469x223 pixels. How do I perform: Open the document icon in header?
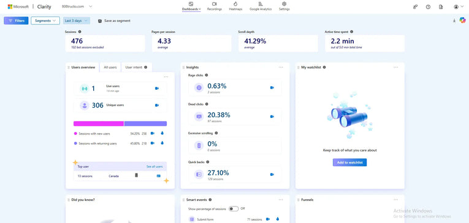(441, 7)
